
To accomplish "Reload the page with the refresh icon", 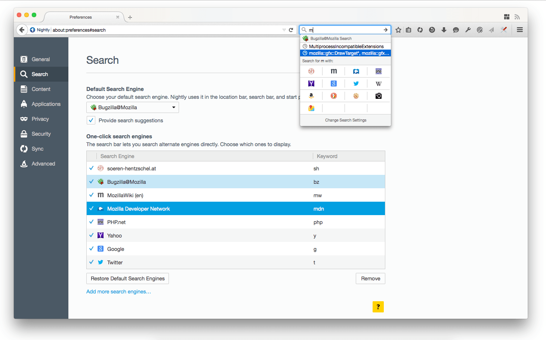I will point(291,30).
